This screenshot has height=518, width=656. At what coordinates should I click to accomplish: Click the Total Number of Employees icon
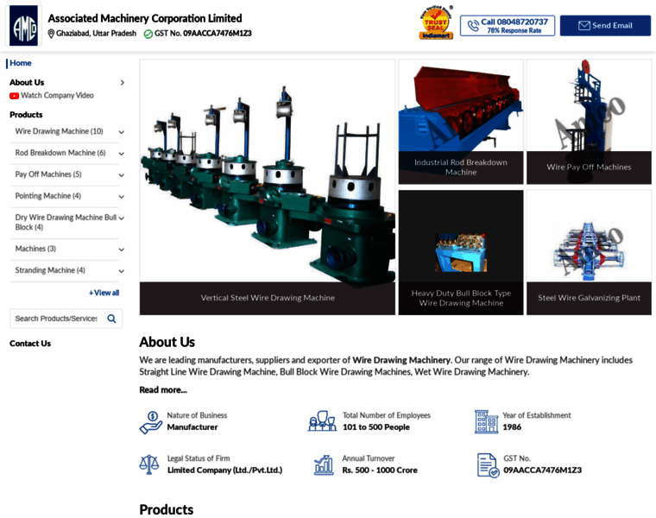(322, 421)
